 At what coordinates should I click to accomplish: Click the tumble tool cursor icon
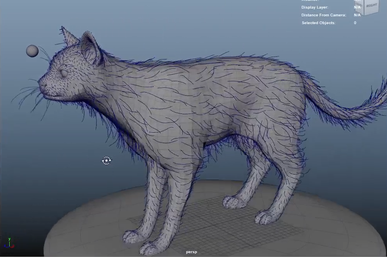106,161
